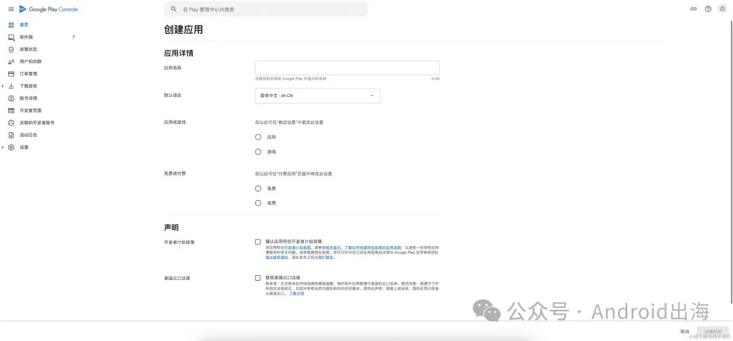Click the inbox count 7 badge
Screen dimensions: 733x341
(x=73, y=37)
